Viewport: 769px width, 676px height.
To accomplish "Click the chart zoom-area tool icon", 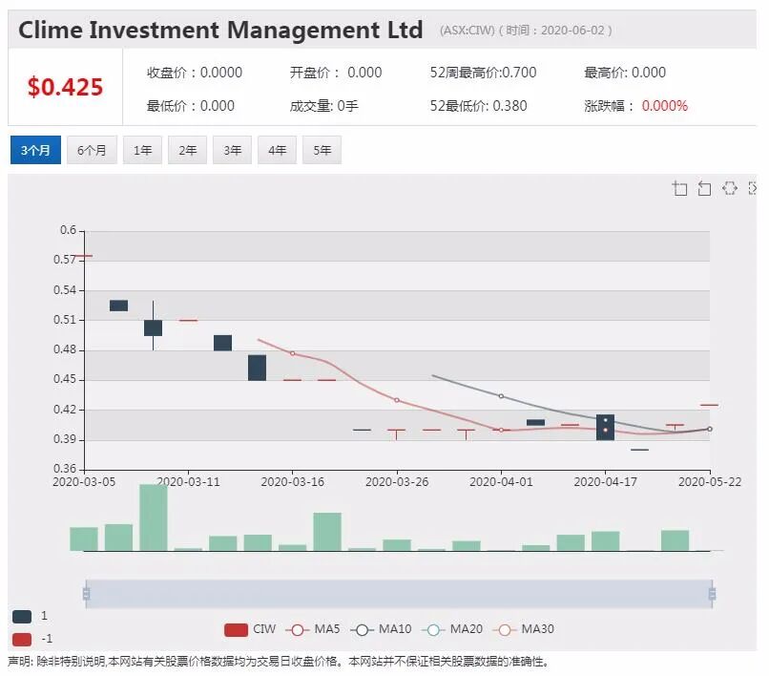I will pyautogui.click(x=679, y=188).
